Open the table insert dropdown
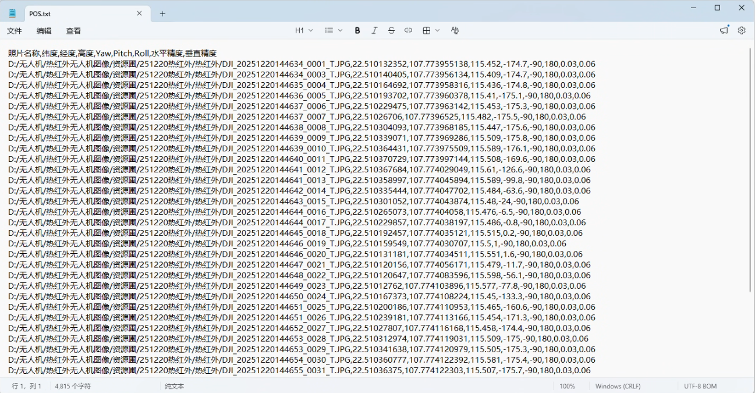The width and height of the screenshot is (755, 393). pyautogui.click(x=431, y=30)
